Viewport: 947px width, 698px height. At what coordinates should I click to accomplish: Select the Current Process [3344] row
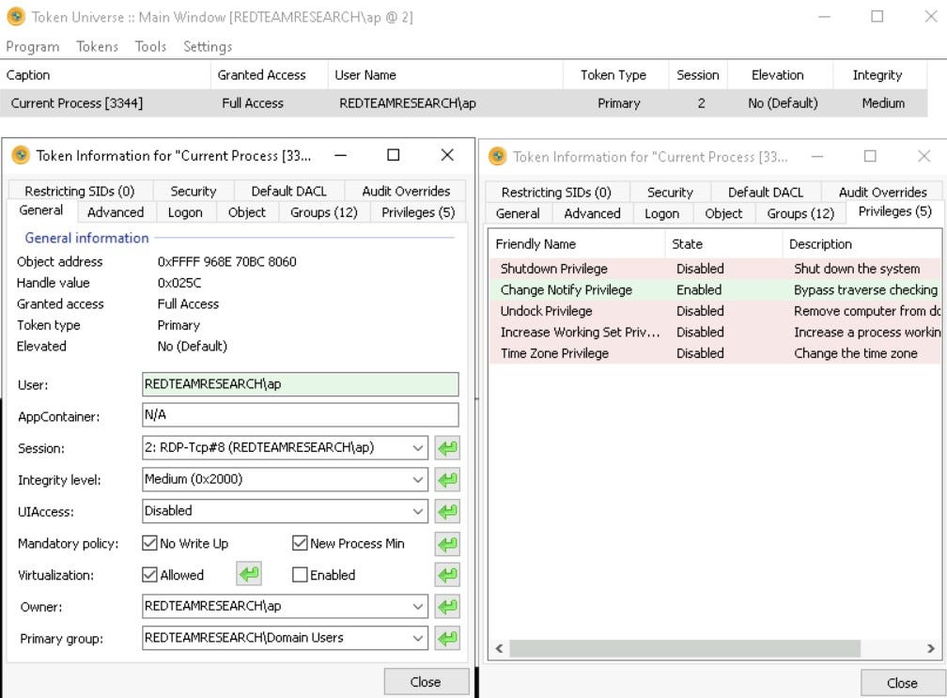pos(464,103)
